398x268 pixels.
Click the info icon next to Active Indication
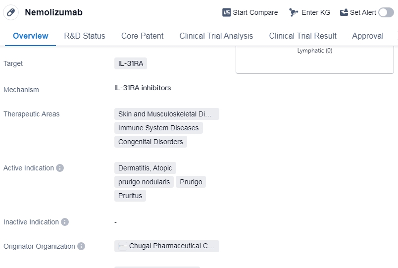coord(60,168)
